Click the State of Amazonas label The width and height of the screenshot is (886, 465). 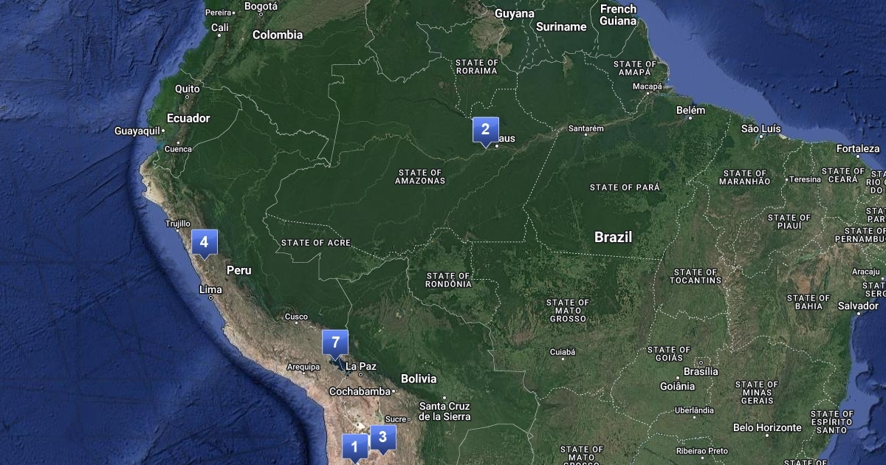pos(420,176)
